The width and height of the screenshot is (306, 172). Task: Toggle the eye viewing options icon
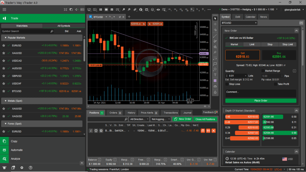(x=158, y=10)
